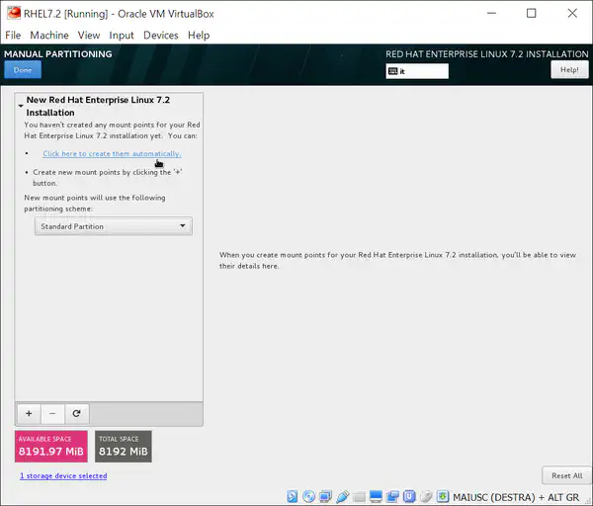Viewport: 593px width, 506px height.
Task: Click the optical disc icon in status bar
Action: pyautogui.click(x=309, y=496)
